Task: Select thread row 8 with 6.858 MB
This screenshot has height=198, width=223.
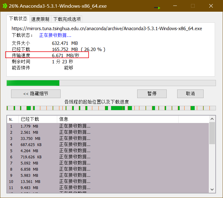Action: point(108,169)
